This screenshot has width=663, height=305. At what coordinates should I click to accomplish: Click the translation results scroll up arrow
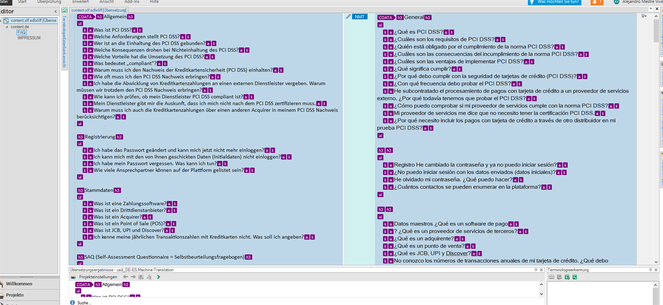pyautogui.click(x=541, y=284)
